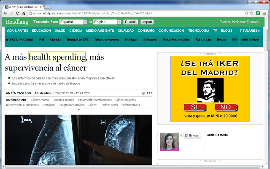Click the Disable translation button
This screenshot has width=270, height=169.
click(130, 22)
